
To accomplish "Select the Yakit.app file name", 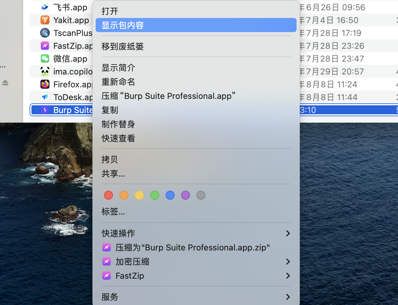I will click(x=71, y=20).
